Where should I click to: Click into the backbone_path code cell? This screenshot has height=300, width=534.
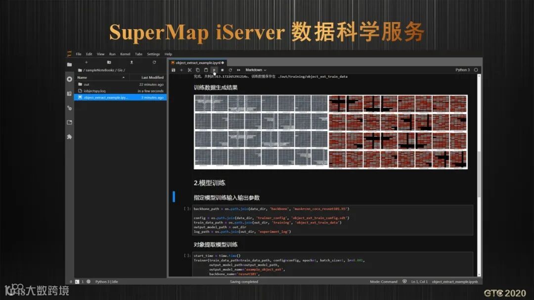click(x=333, y=220)
